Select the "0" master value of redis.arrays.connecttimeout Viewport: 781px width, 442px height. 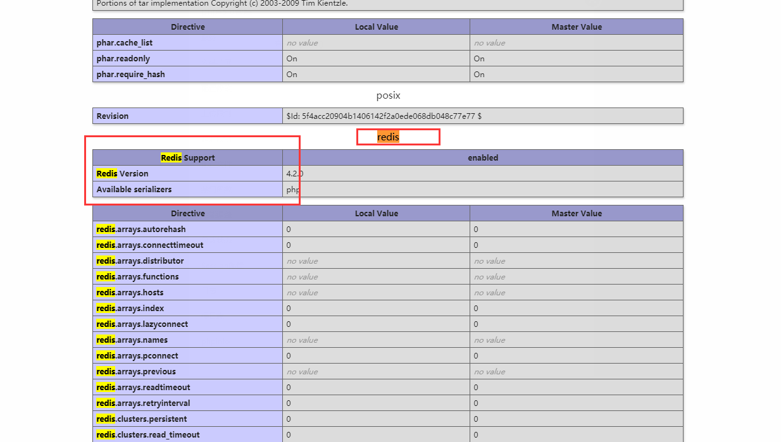pos(476,245)
